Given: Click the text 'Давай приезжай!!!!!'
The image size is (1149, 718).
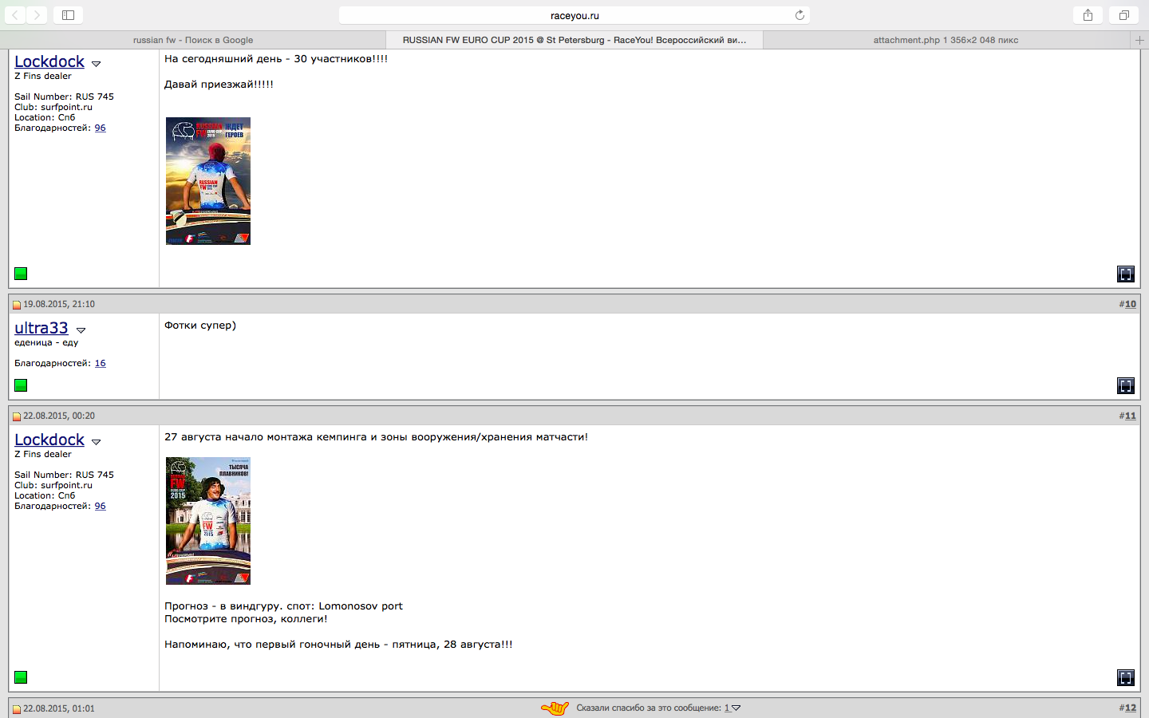Looking at the screenshot, I should tap(219, 85).
